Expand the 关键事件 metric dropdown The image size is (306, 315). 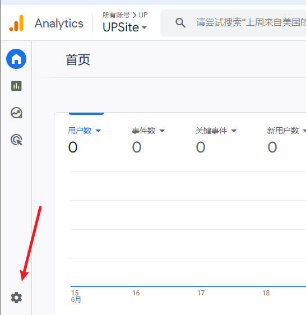point(234,131)
